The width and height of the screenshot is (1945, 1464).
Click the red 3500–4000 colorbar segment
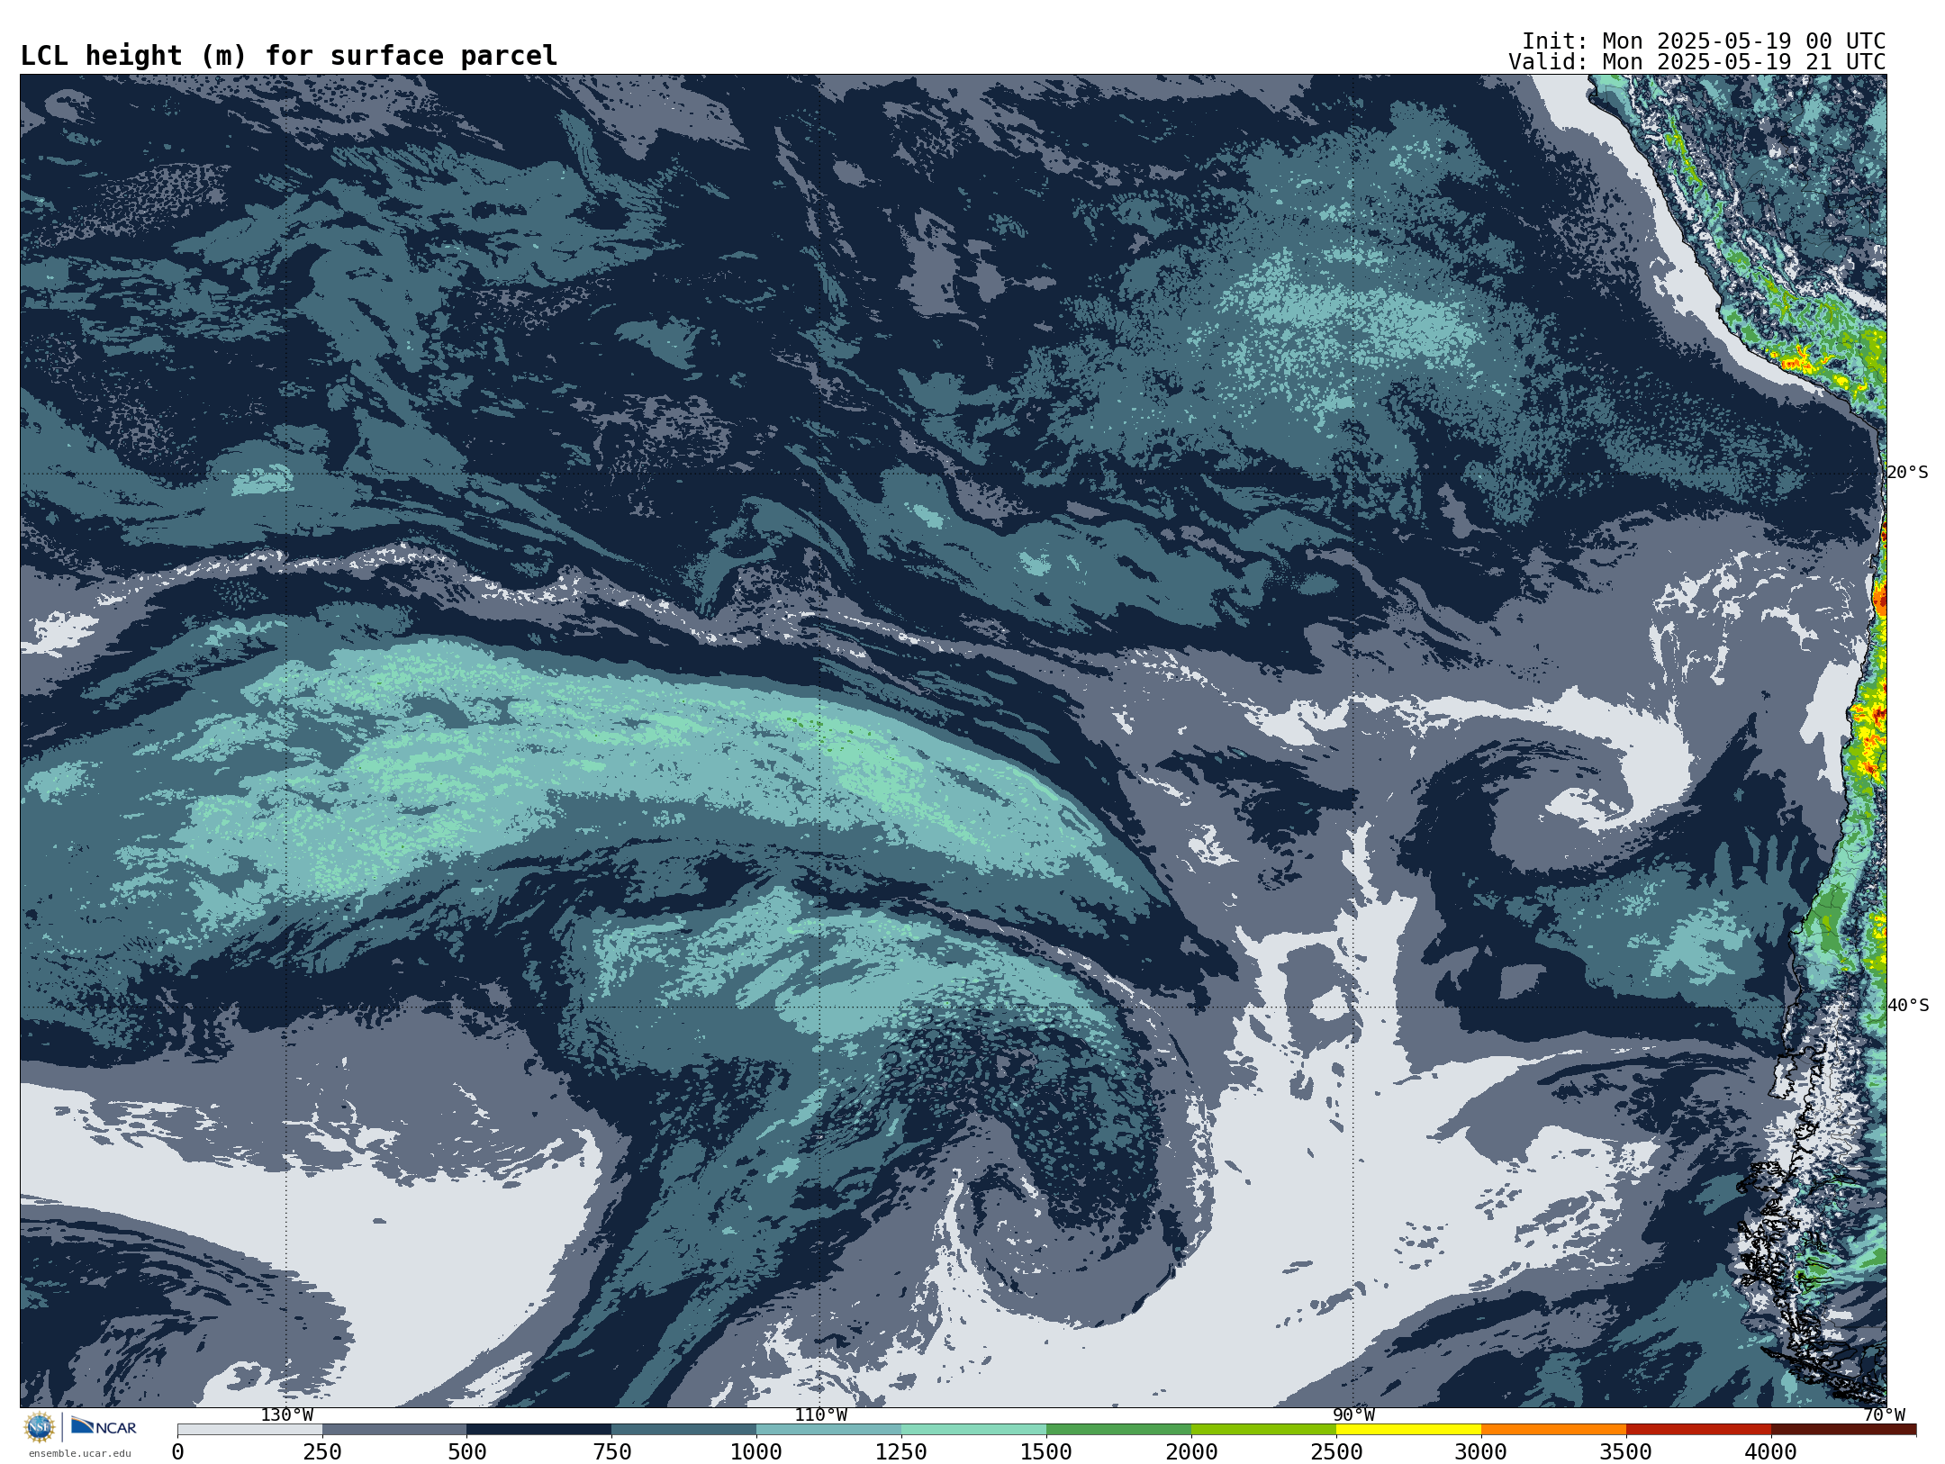[1699, 1430]
